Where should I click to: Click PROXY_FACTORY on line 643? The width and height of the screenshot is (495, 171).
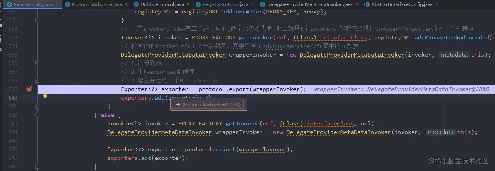(x=200, y=123)
